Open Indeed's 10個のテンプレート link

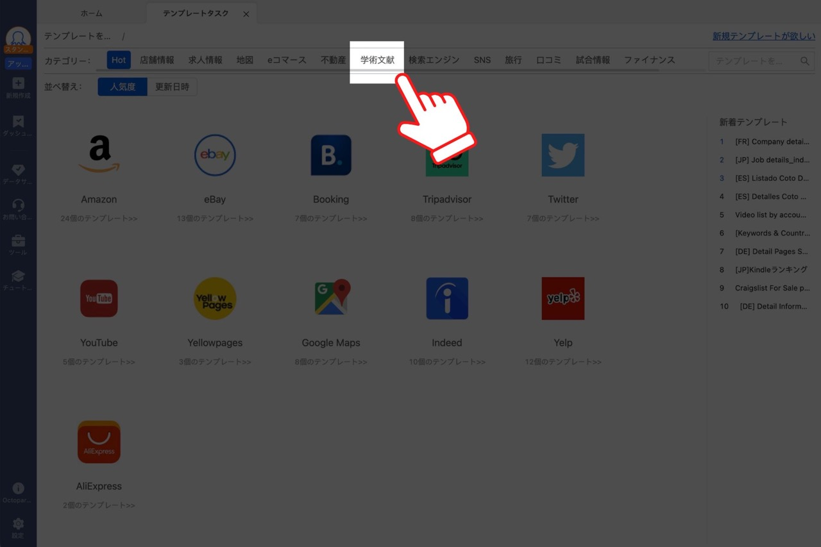[447, 362]
